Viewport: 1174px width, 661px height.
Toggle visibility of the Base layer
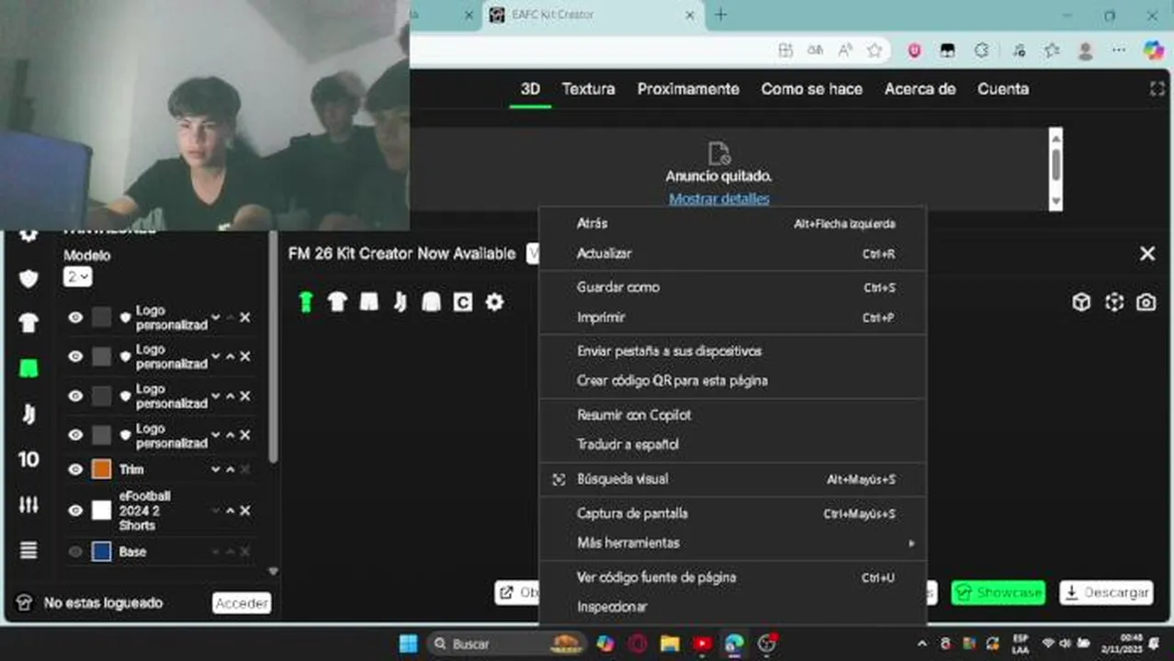click(x=75, y=552)
